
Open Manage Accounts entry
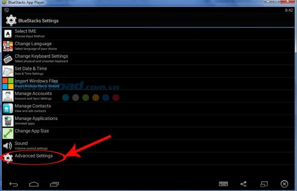click(148, 96)
